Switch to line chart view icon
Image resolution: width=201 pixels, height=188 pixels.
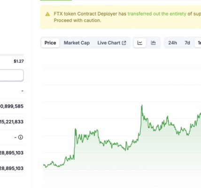click(139, 43)
